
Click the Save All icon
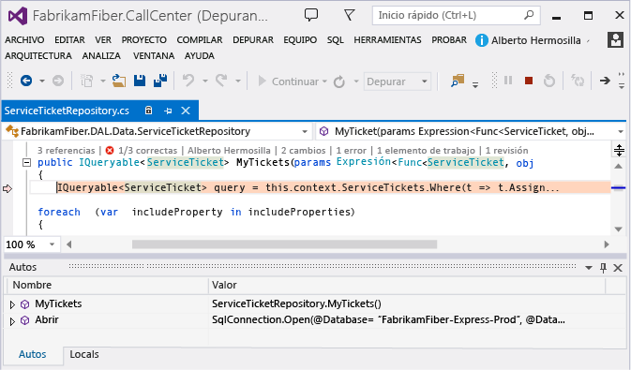point(160,81)
